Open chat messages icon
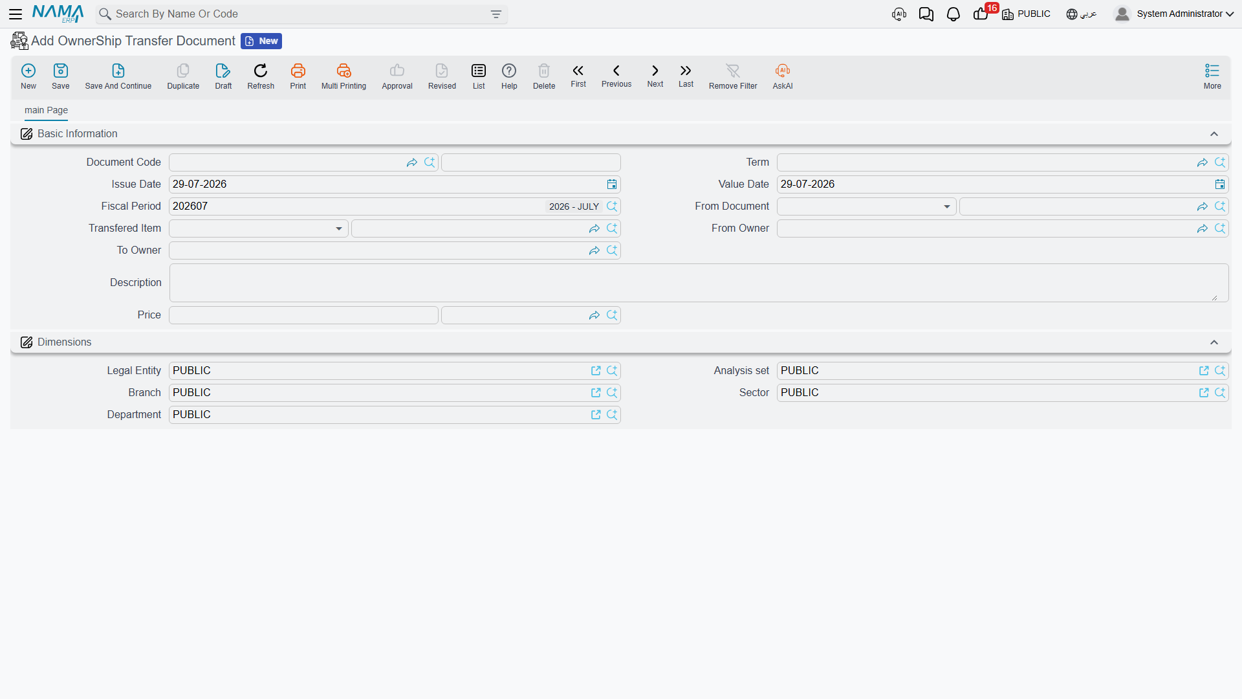The width and height of the screenshot is (1242, 699). click(926, 14)
